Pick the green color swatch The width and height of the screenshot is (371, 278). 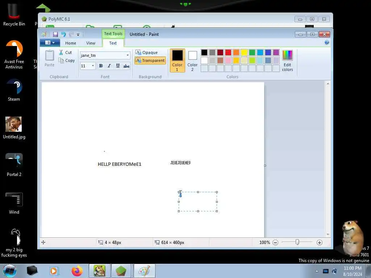(x=252, y=52)
